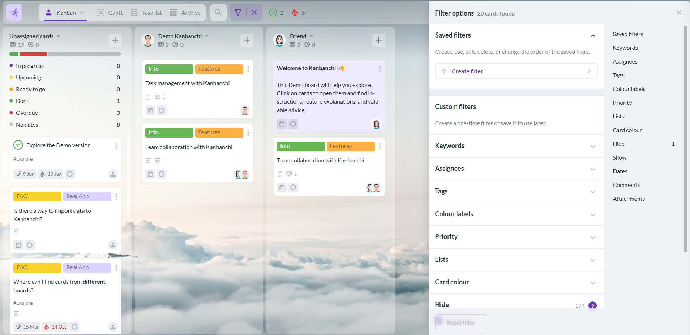Image resolution: width=690 pixels, height=335 pixels.
Task: Open the Kanban view dropdown arrow
Action: coord(82,13)
